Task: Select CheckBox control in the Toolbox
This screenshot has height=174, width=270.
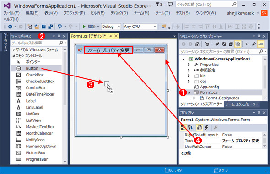Action: 35,75
